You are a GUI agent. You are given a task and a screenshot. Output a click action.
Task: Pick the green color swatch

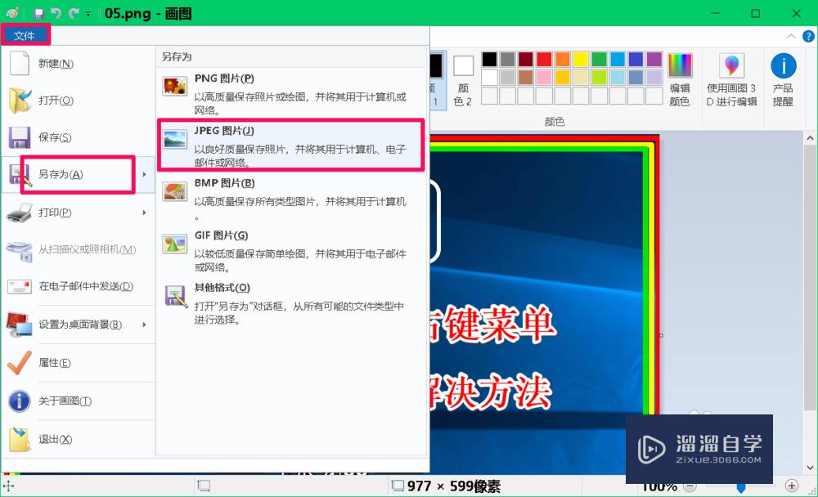(x=600, y=59)
